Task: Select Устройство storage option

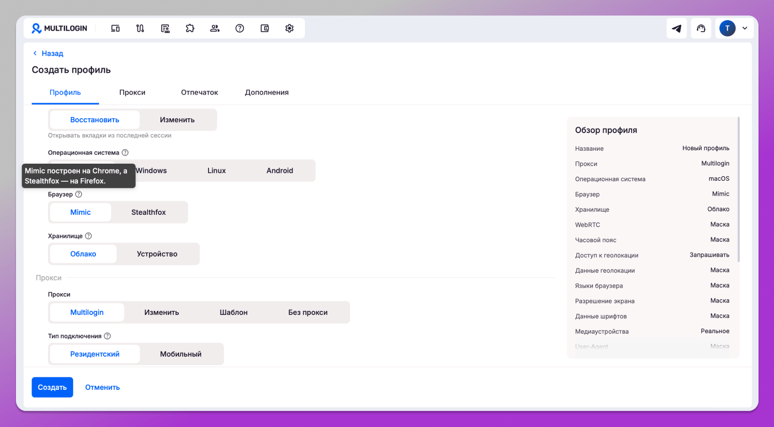Action: 157,254
